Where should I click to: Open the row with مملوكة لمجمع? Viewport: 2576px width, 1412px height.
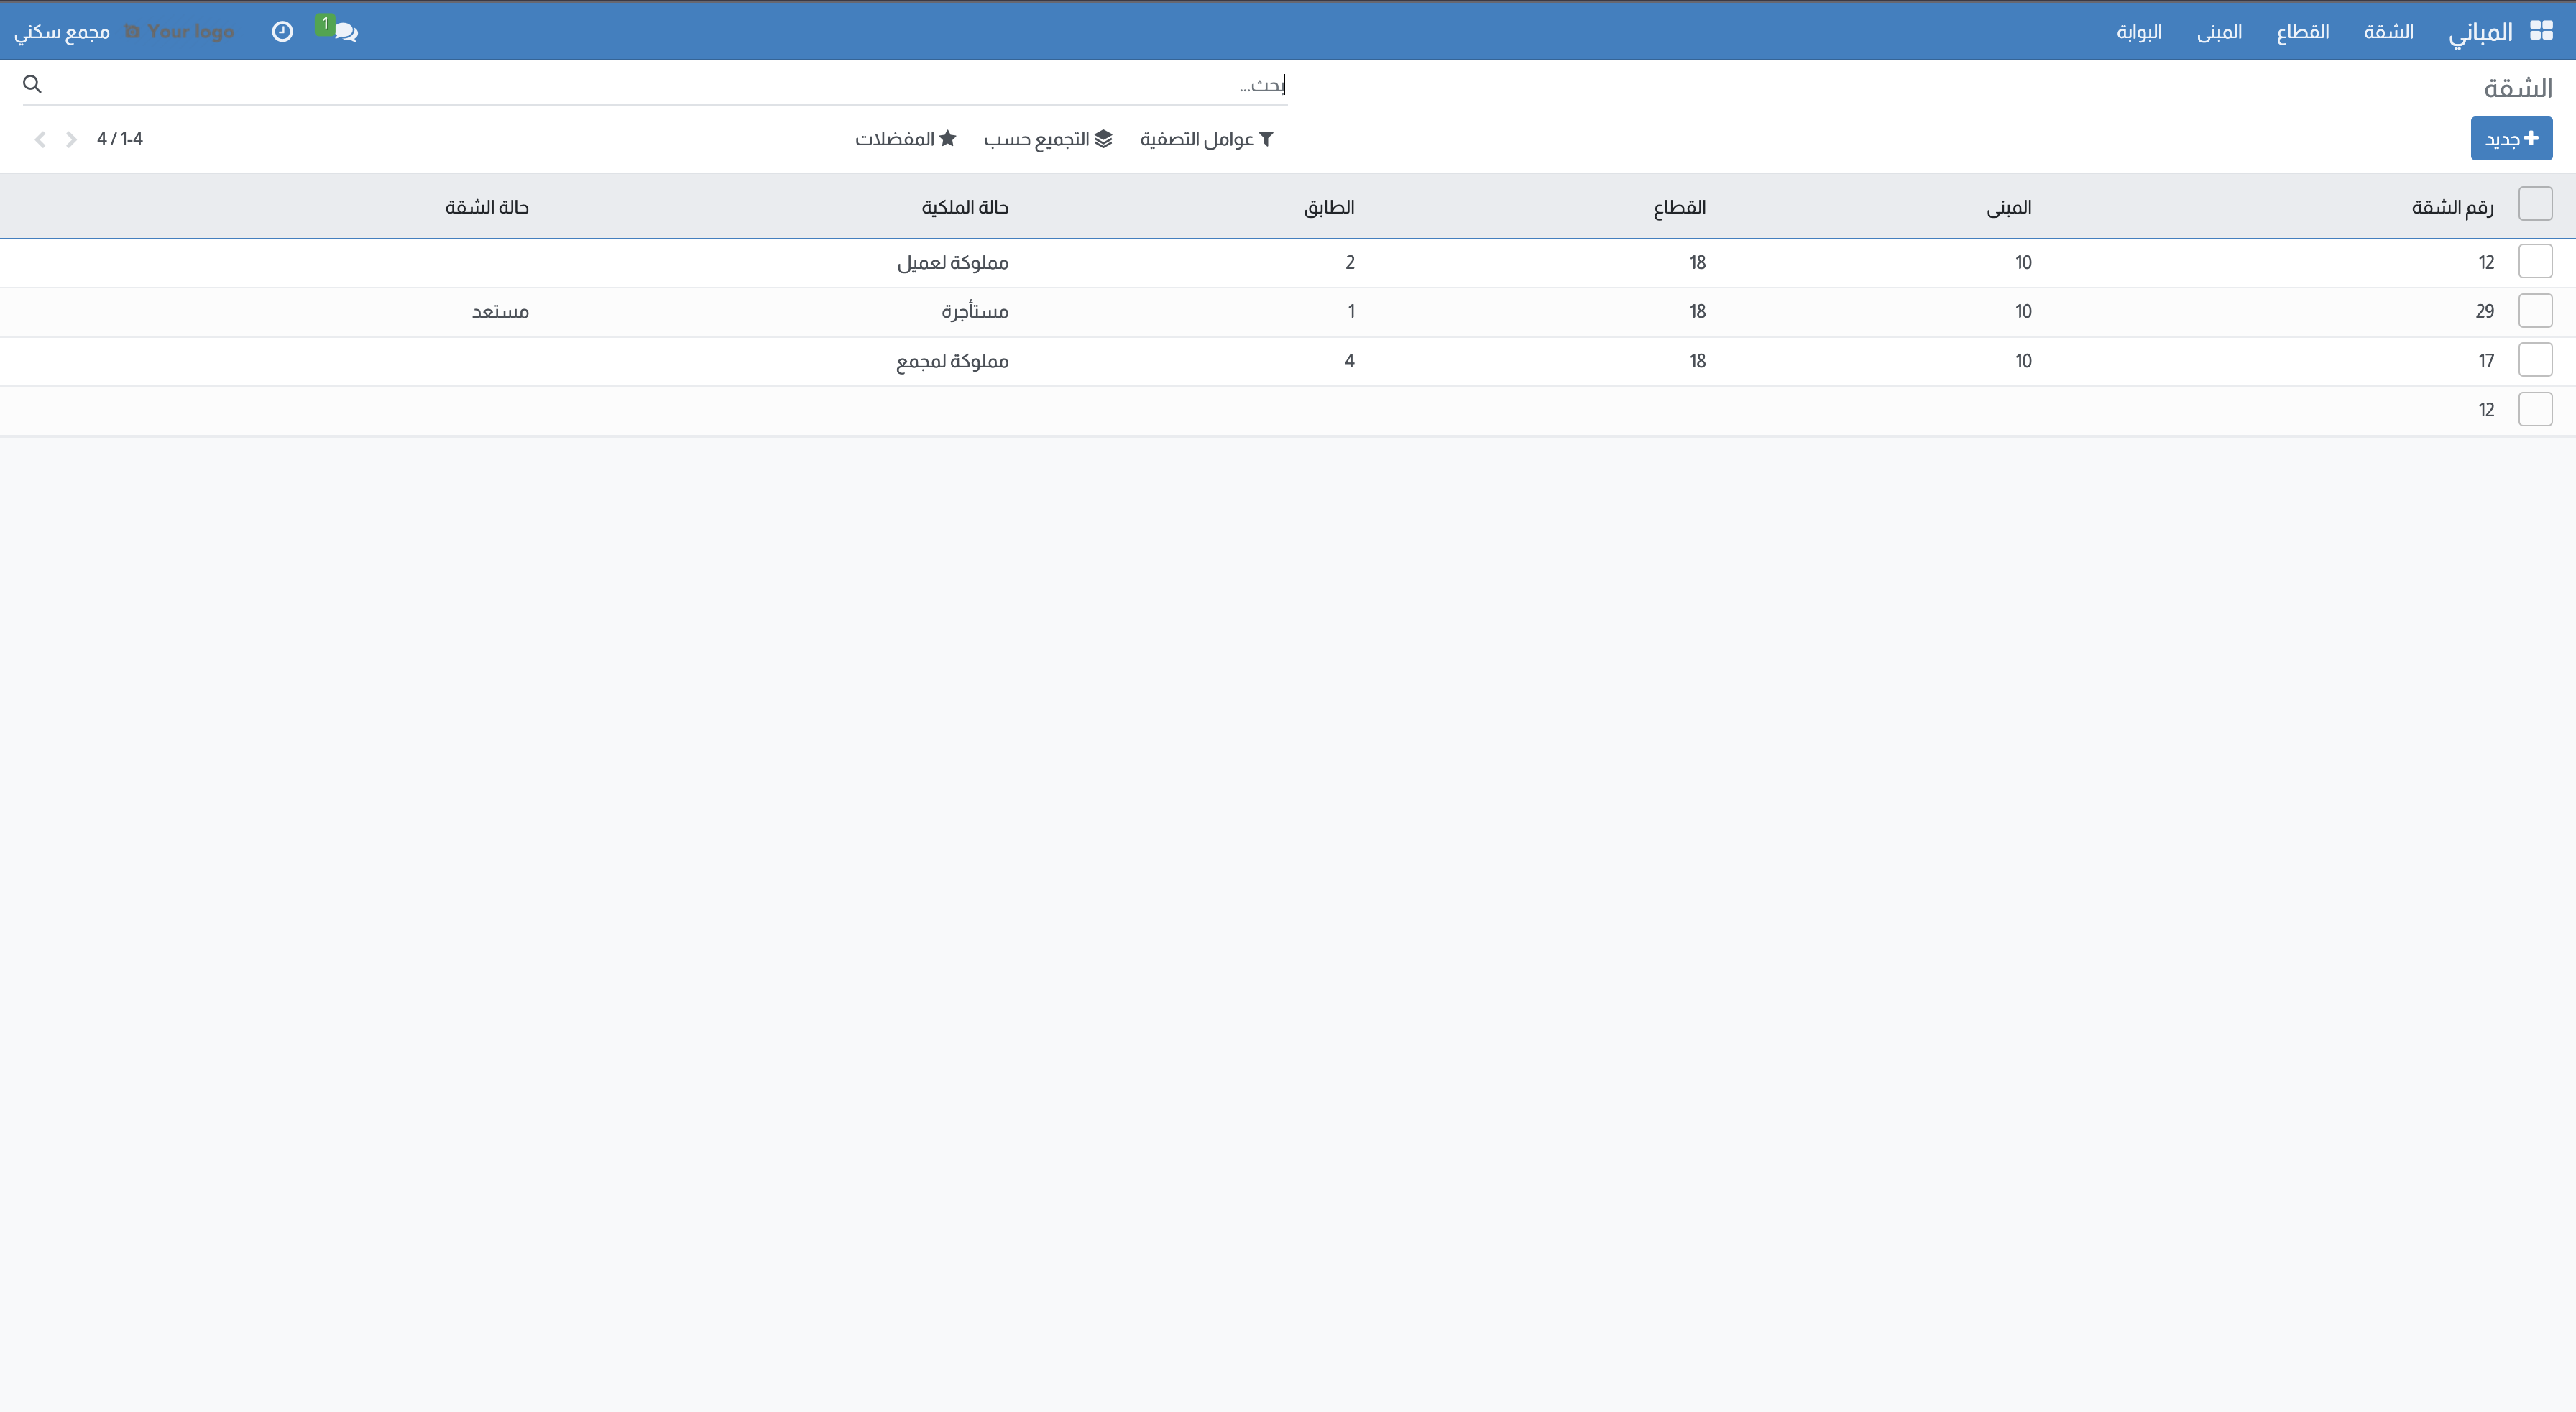[1288, 361]
